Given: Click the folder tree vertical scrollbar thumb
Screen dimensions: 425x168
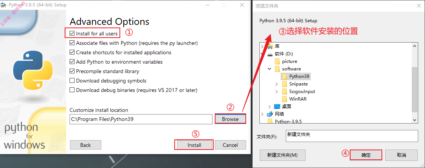Looking at the screenshot, I should tap(415, 89).
